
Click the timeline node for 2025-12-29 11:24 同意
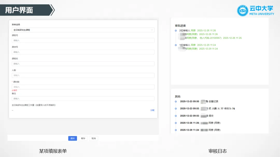click(x=176, y=130)
